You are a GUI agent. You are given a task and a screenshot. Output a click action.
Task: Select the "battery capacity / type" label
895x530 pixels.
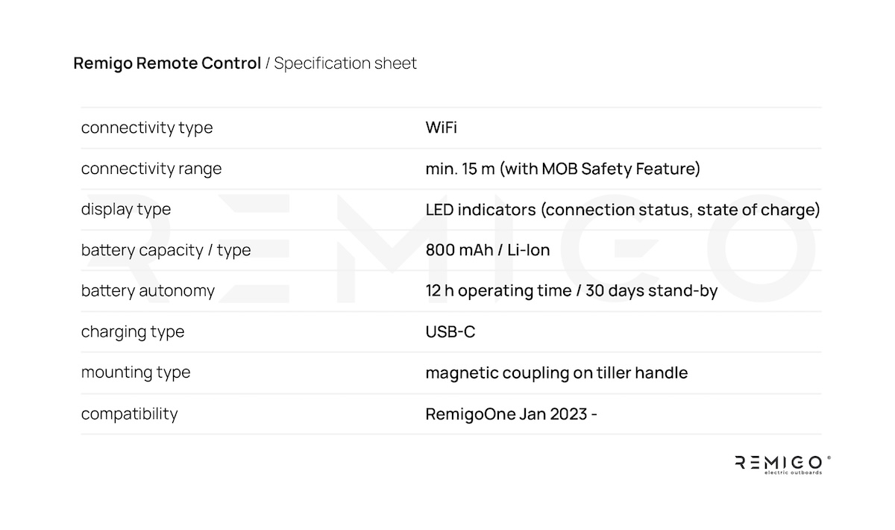(x=166, y=250)
